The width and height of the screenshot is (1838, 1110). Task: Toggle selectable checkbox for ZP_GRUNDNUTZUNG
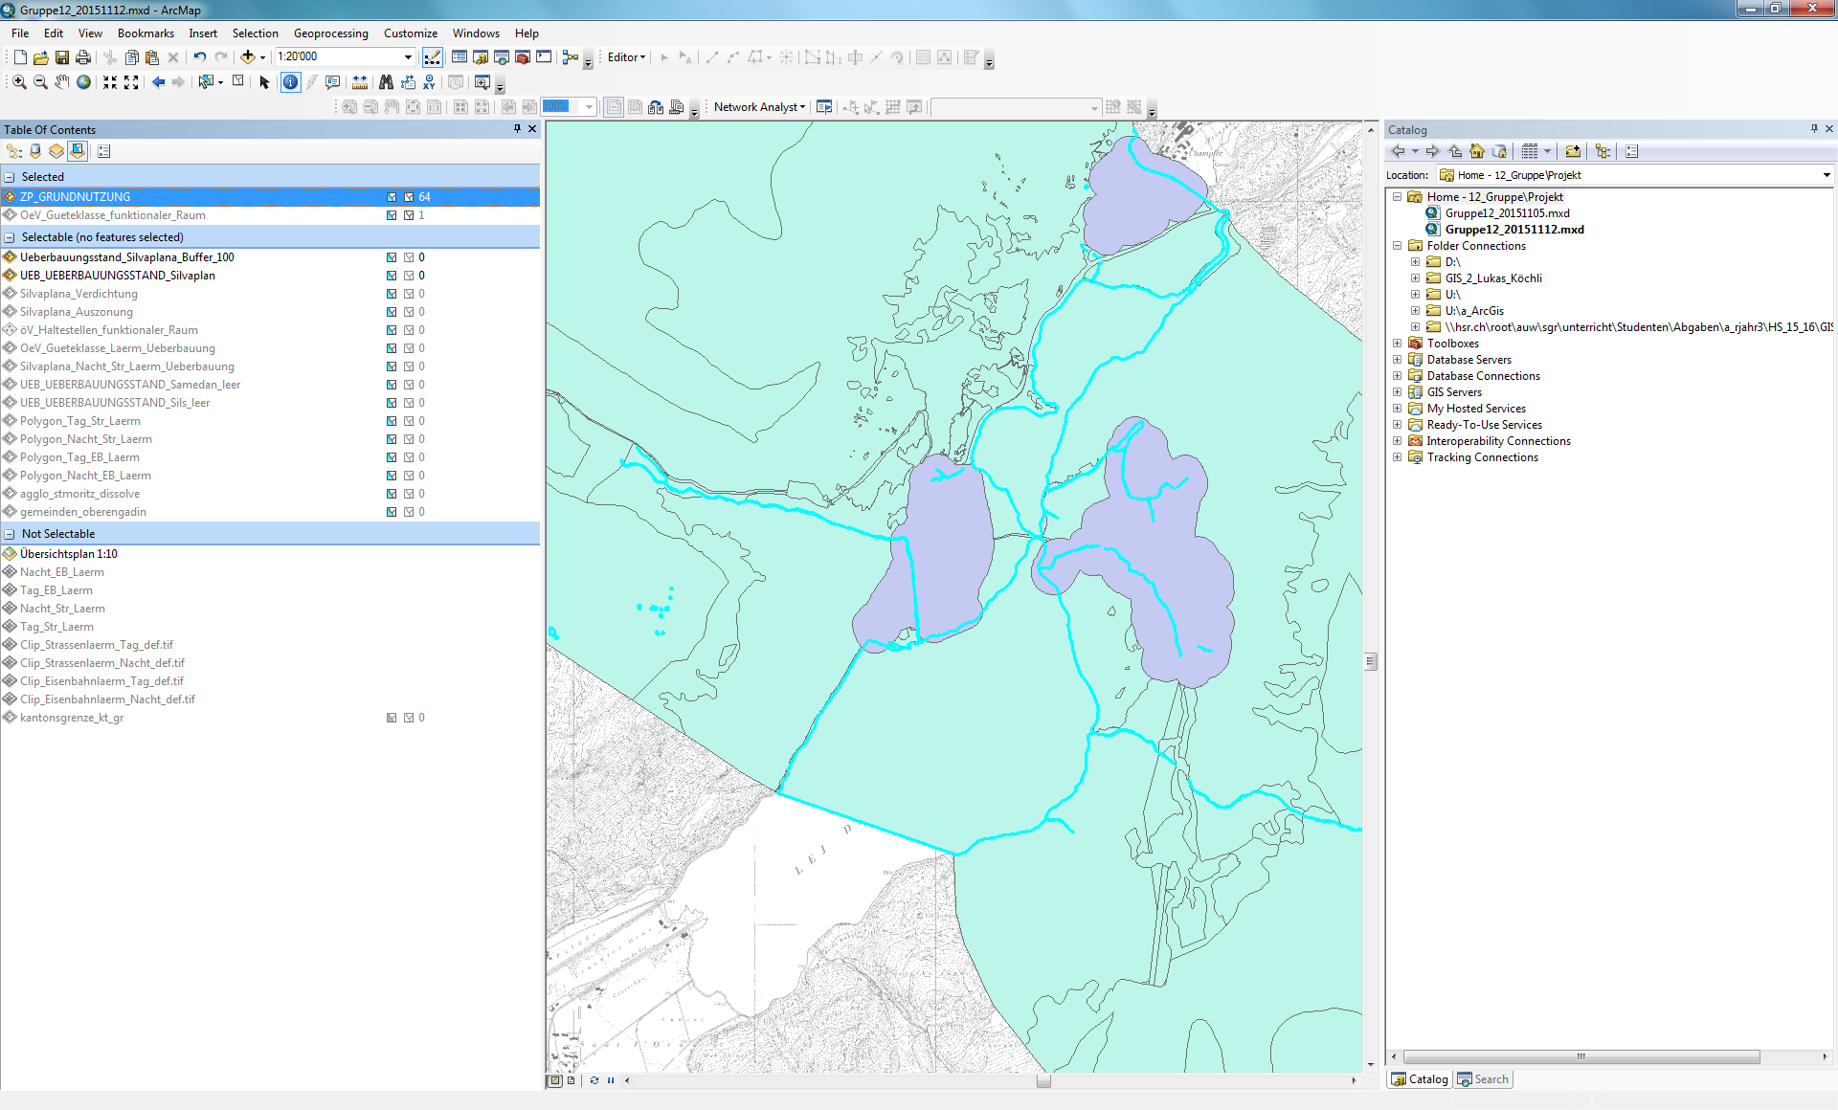pyautogui.click(x=392, y=197)
